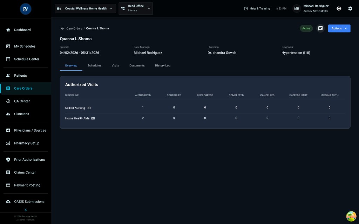
Task: Click OASIS Submissions cloud upload icon
Action: [x=8, y=202]
